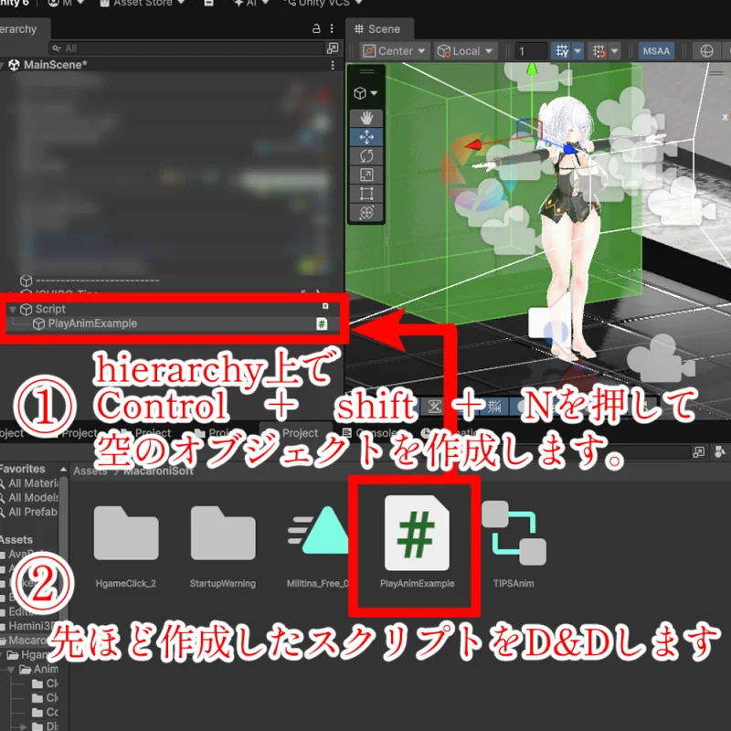Select the Transform tool
731x731 pixels.
(366, 213)
